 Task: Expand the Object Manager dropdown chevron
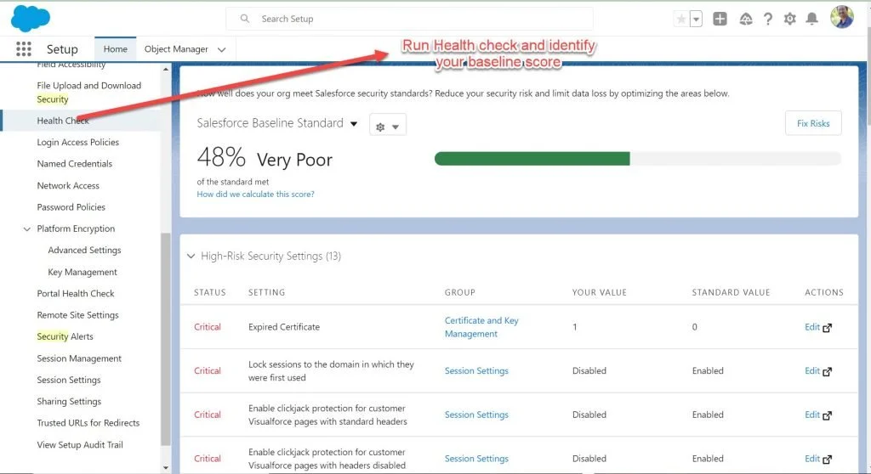click(222, 49)
